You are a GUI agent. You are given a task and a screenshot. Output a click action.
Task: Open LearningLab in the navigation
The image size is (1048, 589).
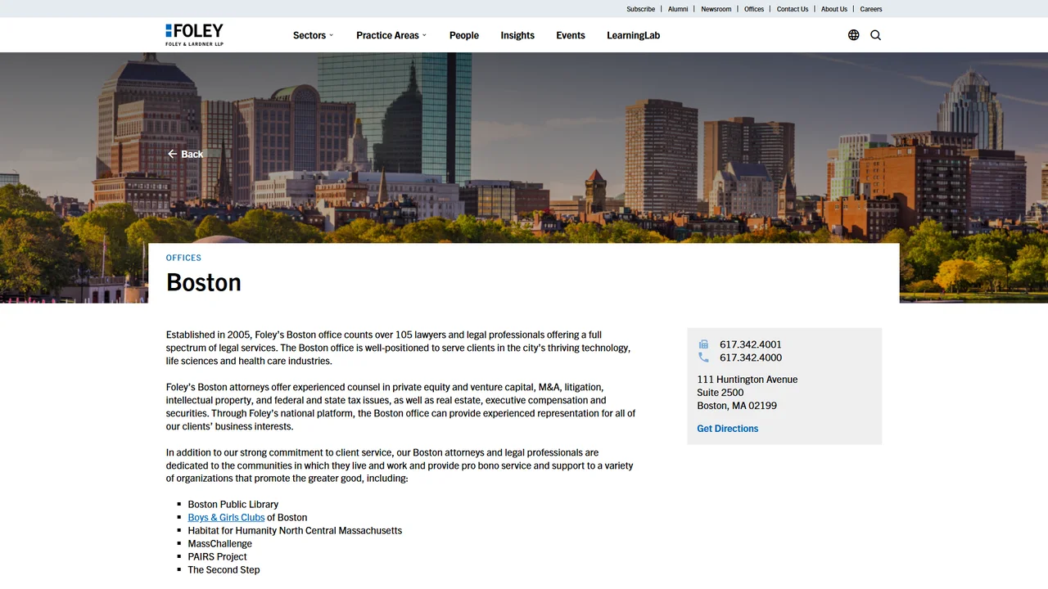(633, 35)
